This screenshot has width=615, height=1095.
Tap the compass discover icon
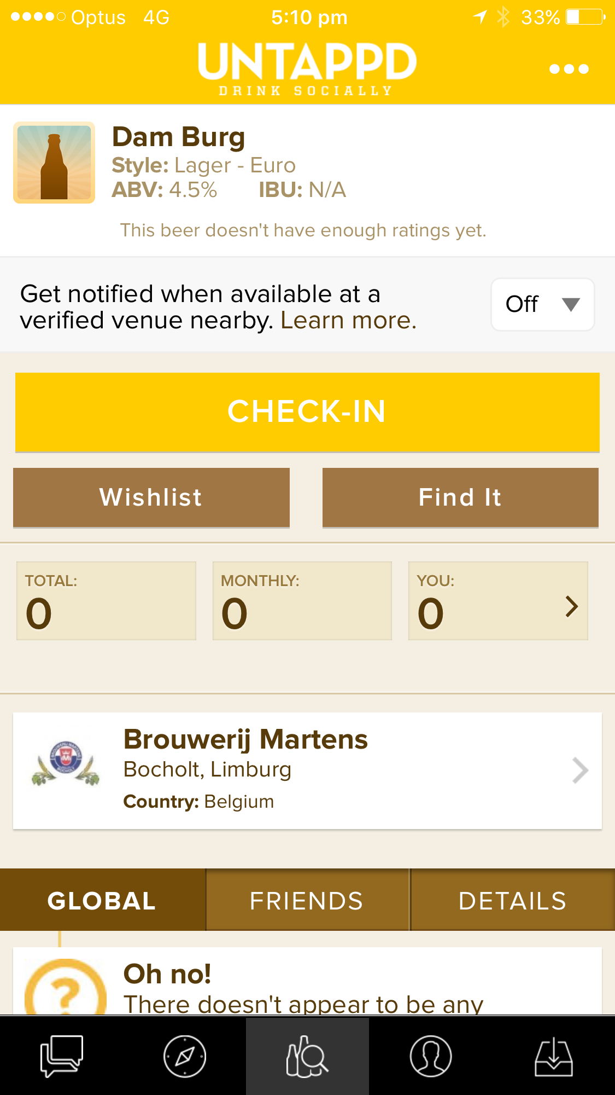(x=185, y=1056)
